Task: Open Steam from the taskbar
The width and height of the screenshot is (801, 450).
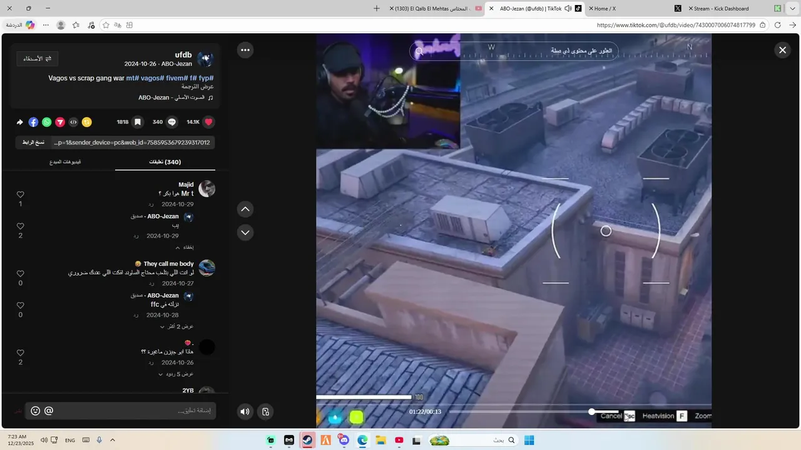Action: [307, 440]
